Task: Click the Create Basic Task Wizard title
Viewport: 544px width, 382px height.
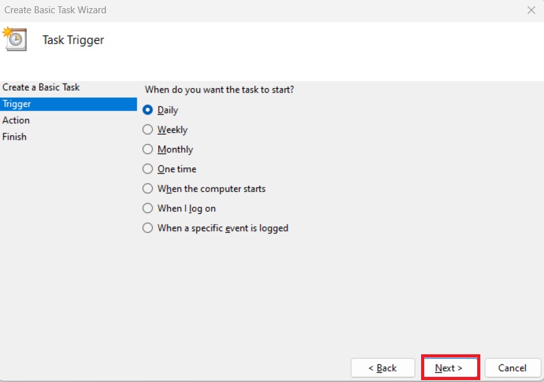Action: (x=55, y=10)
